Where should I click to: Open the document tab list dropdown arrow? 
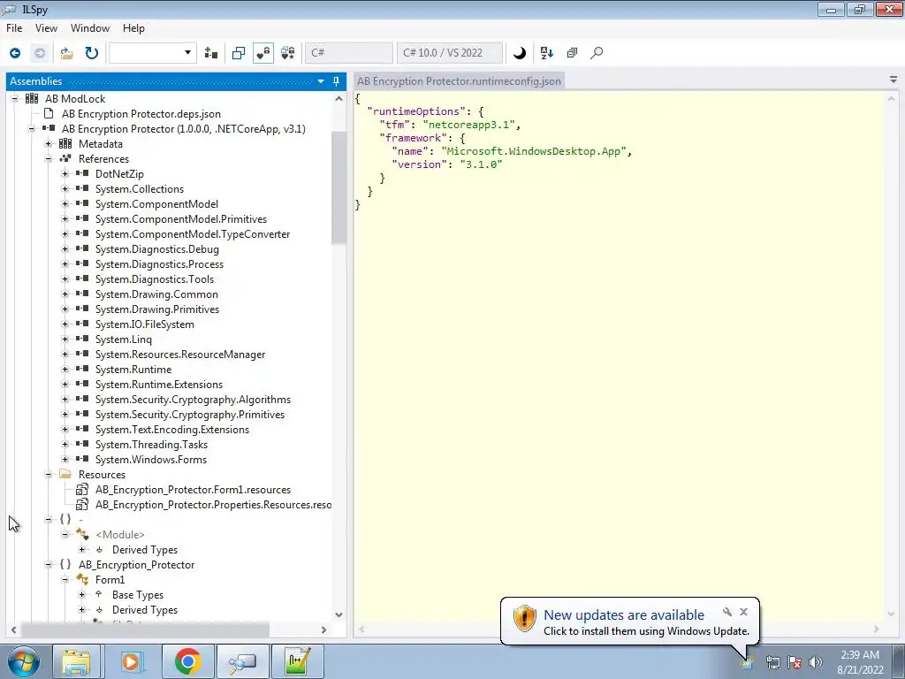893,80
